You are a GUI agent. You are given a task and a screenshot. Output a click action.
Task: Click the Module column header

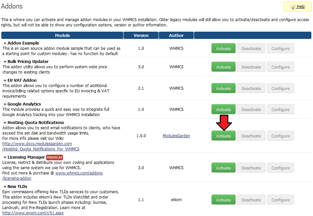[x=62, y=35]
